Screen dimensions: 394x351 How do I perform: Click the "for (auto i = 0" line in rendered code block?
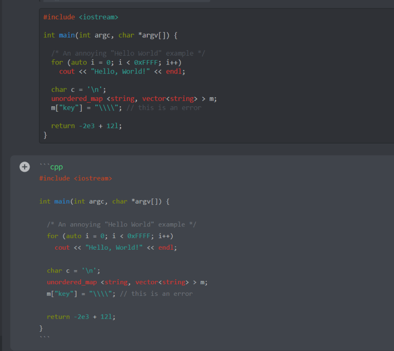tap(116, 62)
